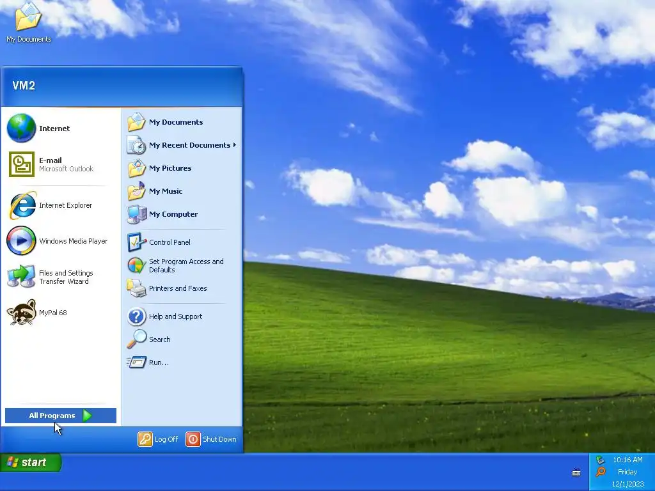Open the Printers and Faxes icon
This screenshot has height=491, width=655.
pos(137,288)
